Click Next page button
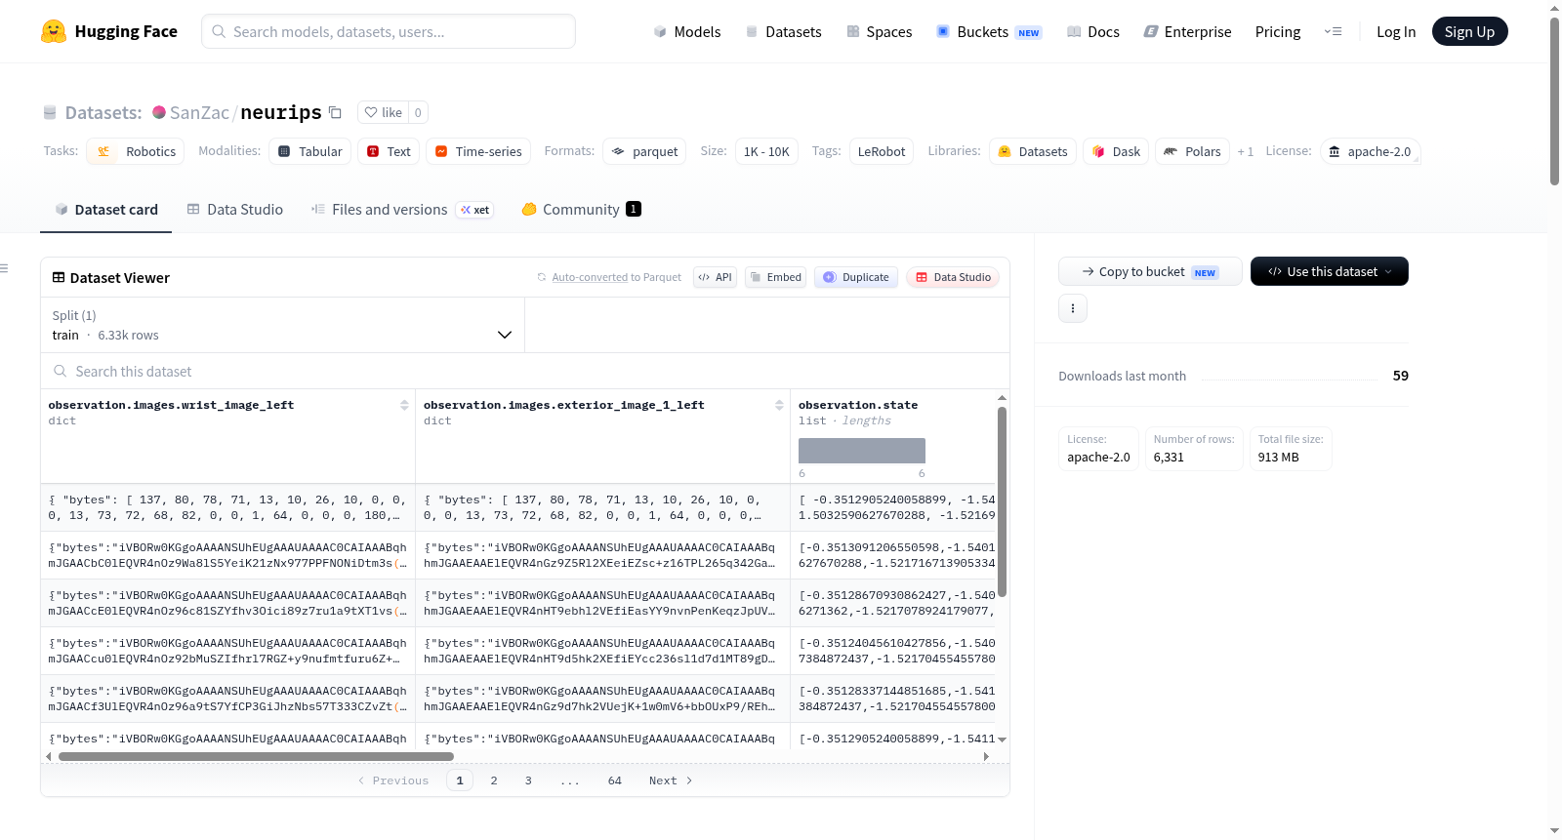Viewport: 1562px width, 840px height. (671, 780)
